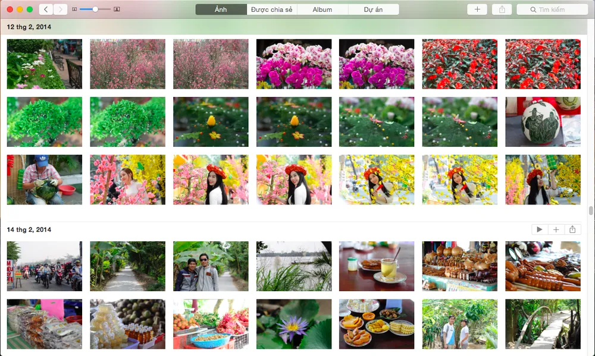Click the thumbnail zoom slider knob

[95, 10]
